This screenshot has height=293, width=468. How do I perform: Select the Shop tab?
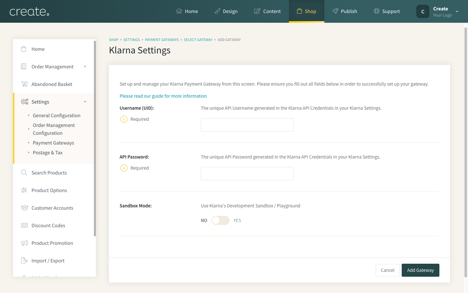coord(306,11)
